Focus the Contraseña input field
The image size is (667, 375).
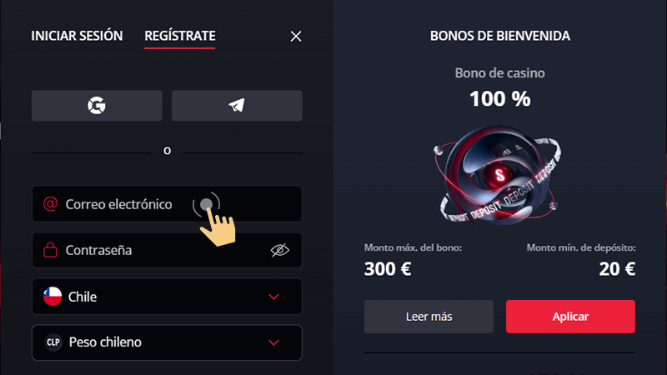pos(150,250)
